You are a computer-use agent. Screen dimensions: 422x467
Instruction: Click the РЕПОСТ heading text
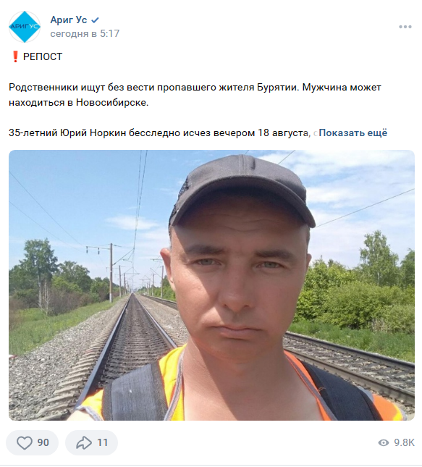click(x=43, y=56)
